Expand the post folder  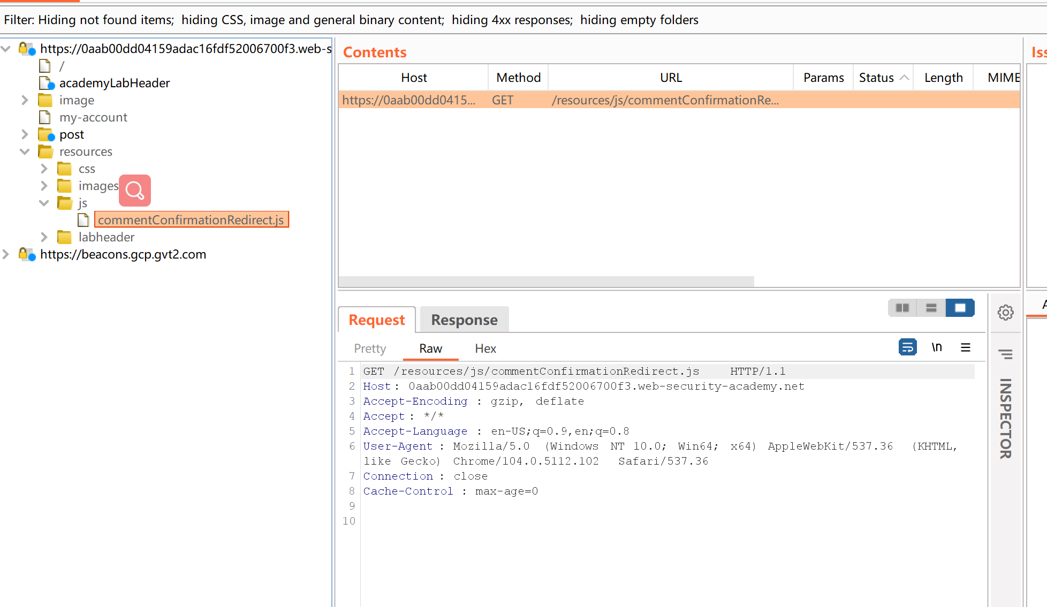[25, 134]
